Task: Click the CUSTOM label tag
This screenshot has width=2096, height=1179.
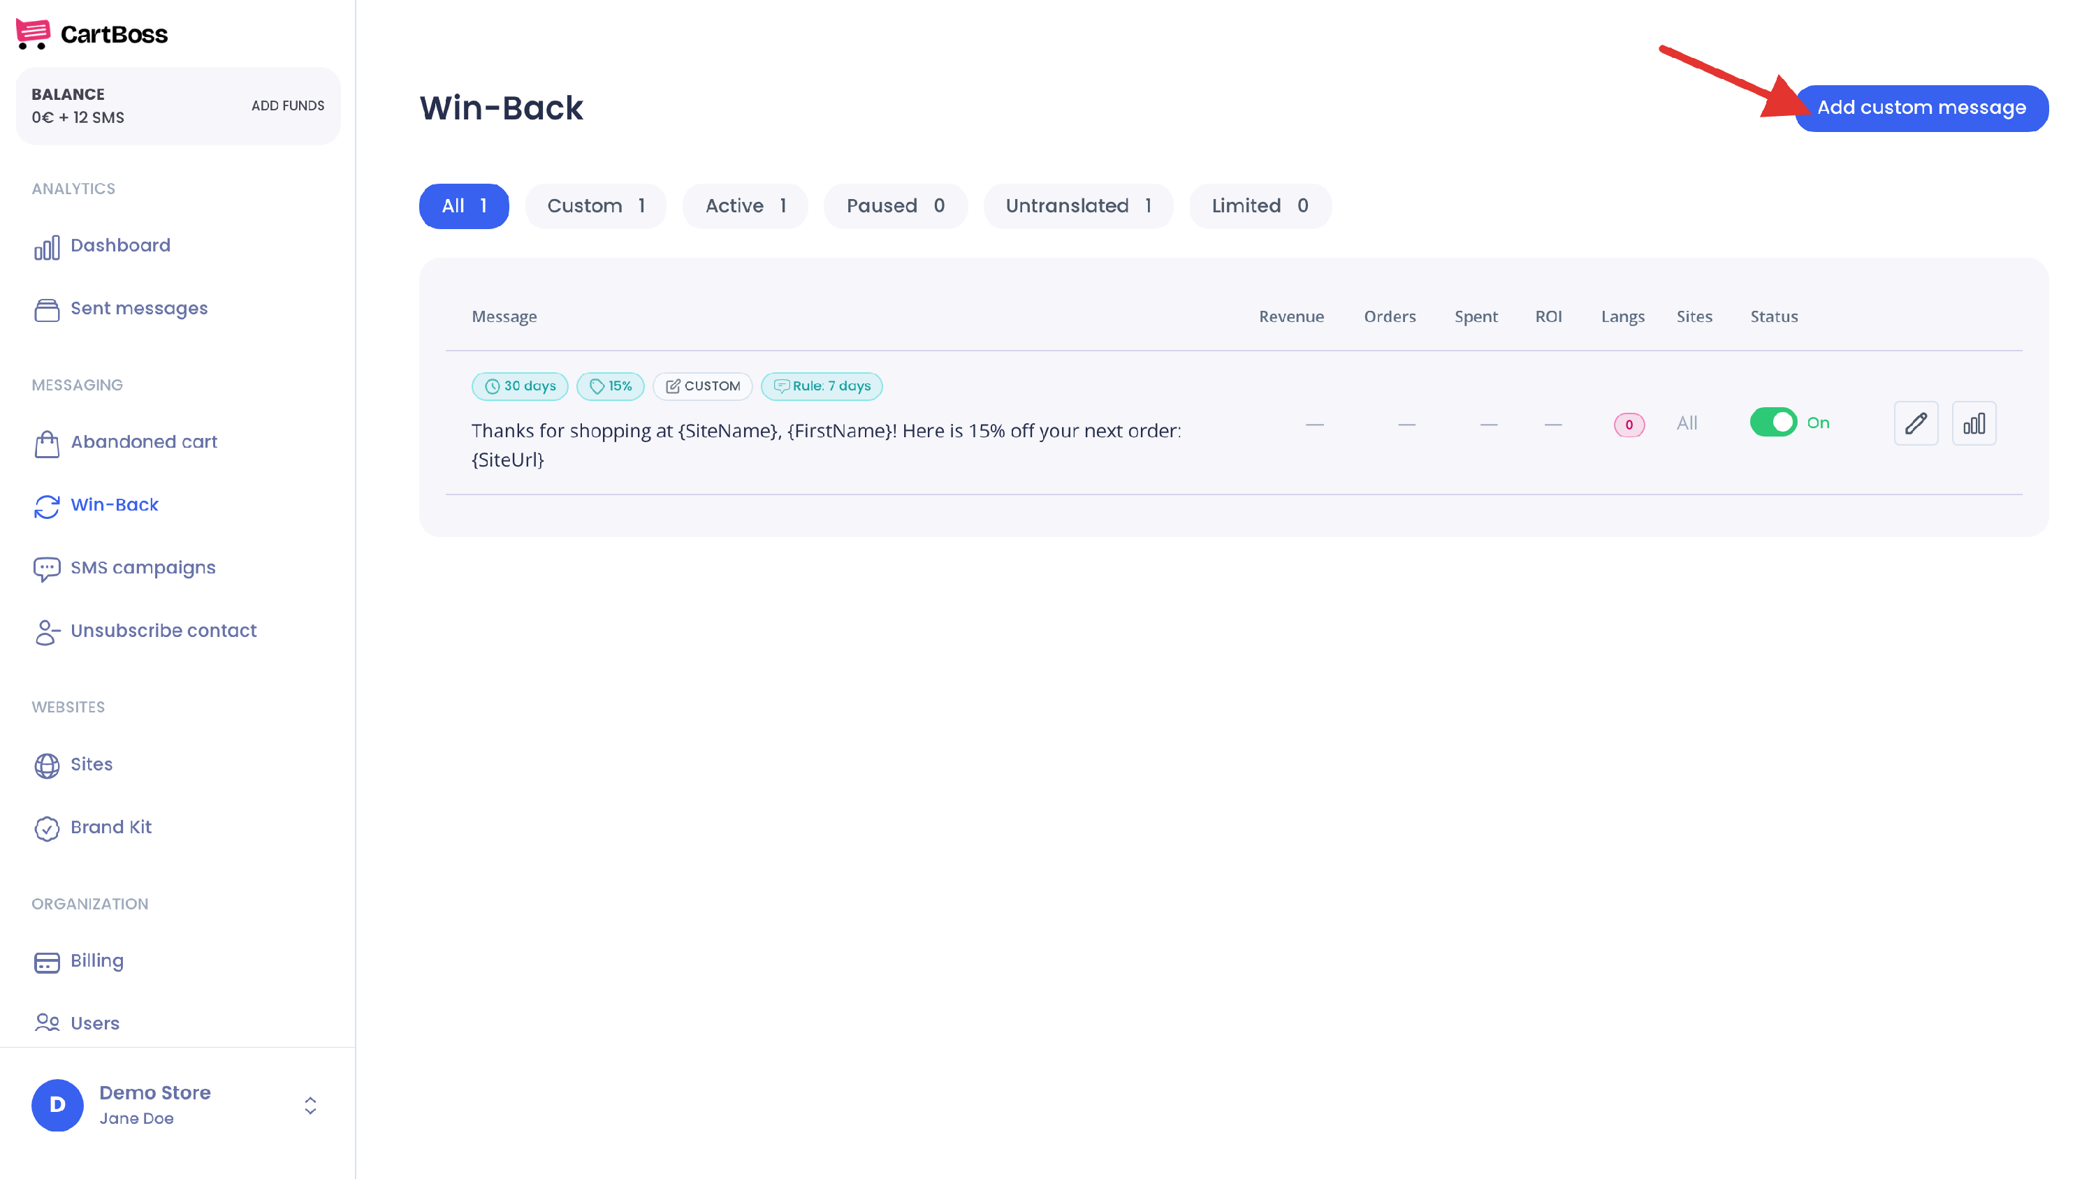Action: click(702, 386)
